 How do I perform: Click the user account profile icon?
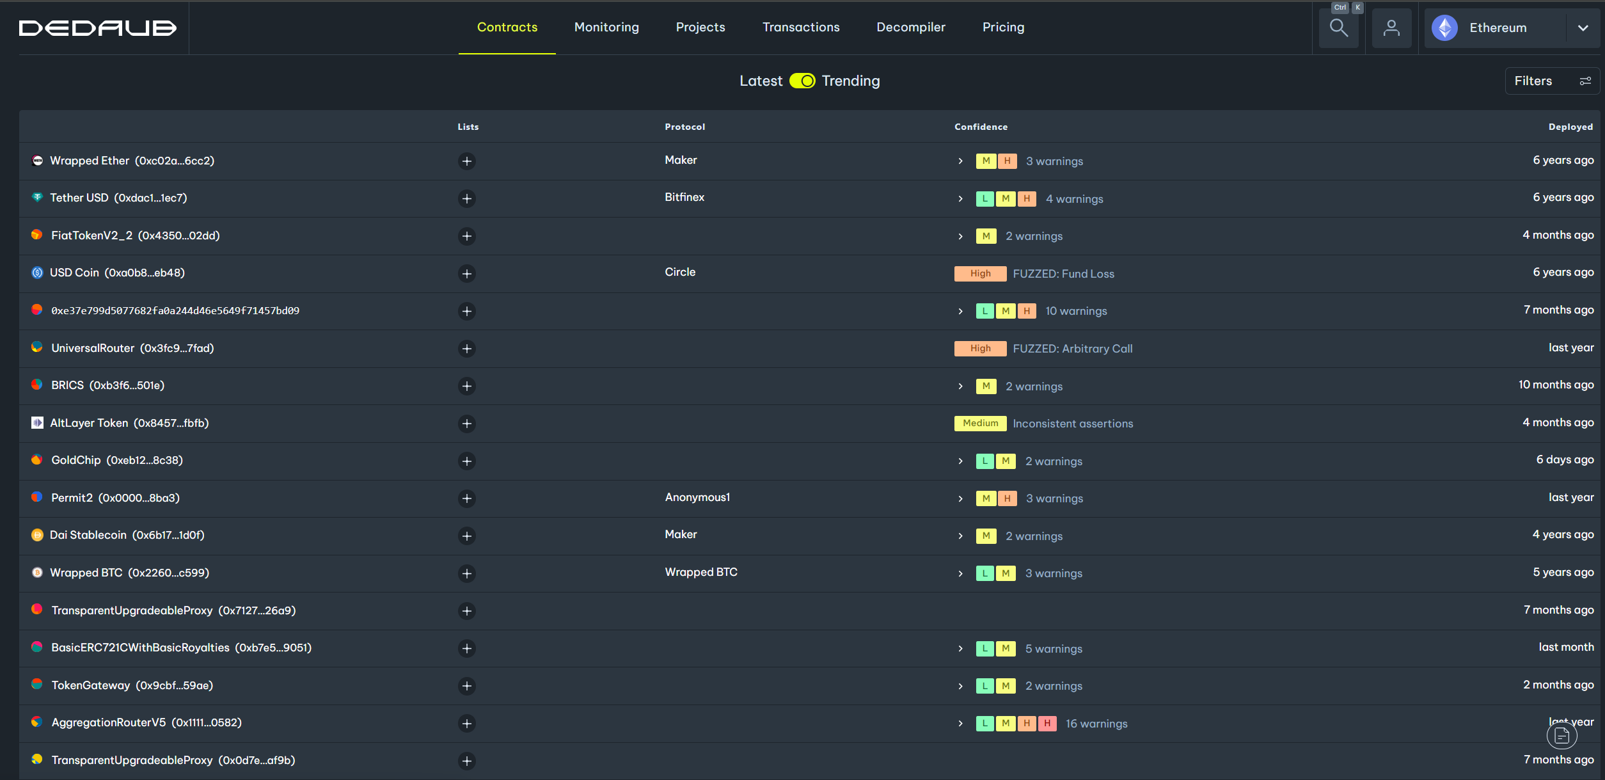click(1391, 28)
